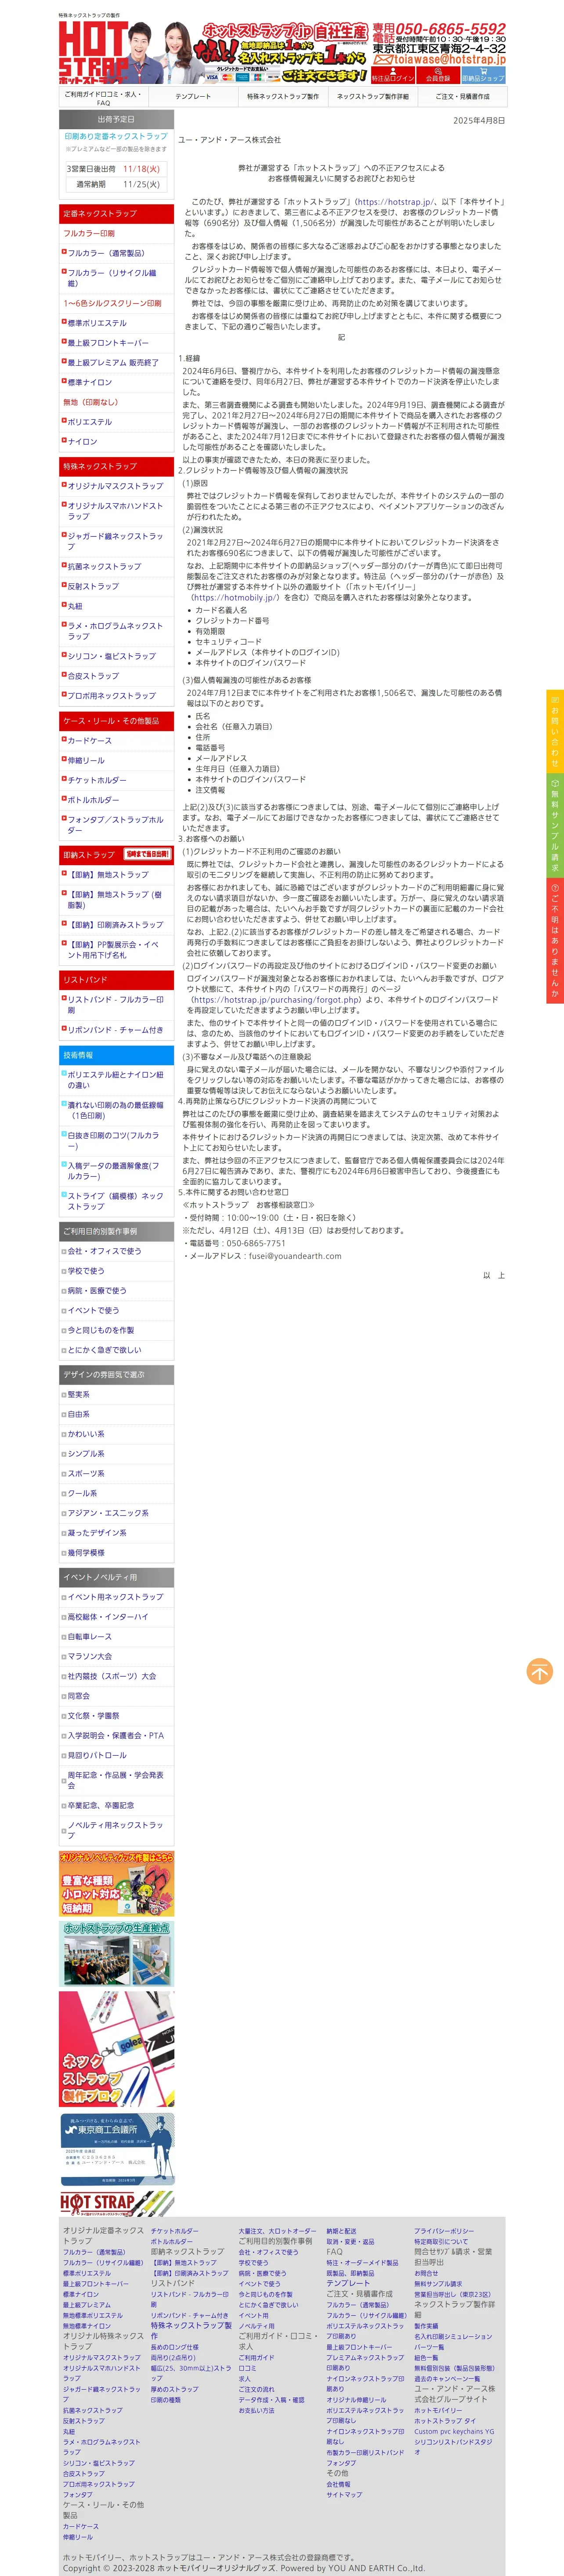Viewport: 564px width, 2576px height.
Task: Open the ネックストラップ製作詳細 menu item
Action: tap(372, 97)
